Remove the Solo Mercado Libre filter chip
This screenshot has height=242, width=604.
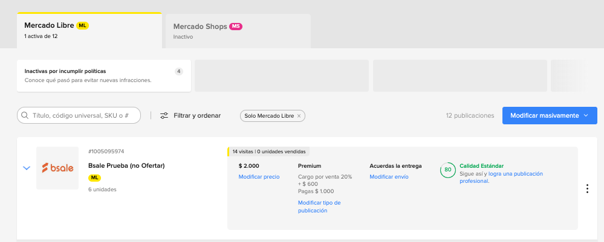pos(299,116)
